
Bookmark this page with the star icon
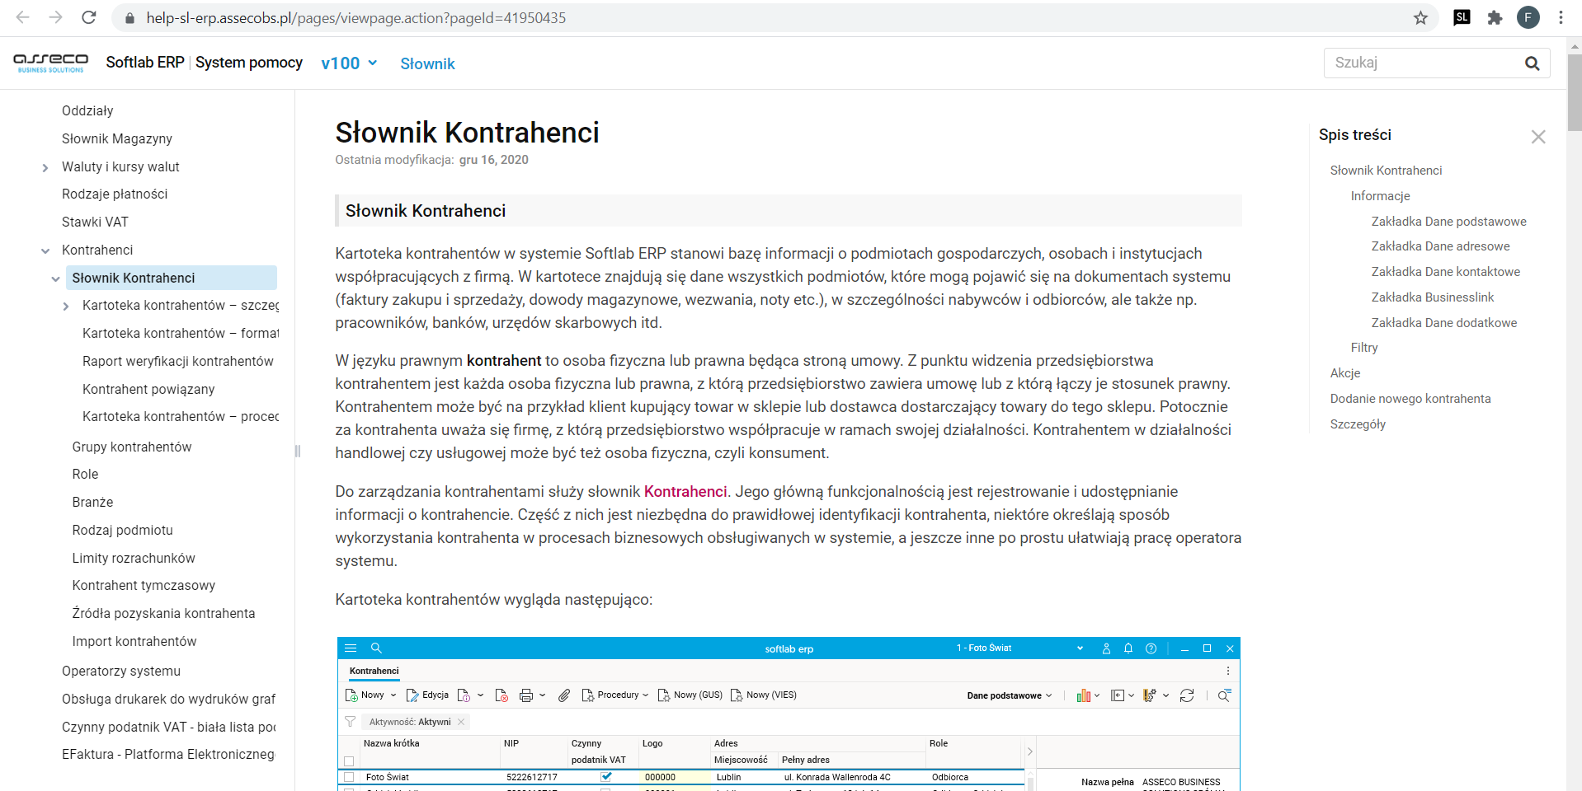[1420, 17]
